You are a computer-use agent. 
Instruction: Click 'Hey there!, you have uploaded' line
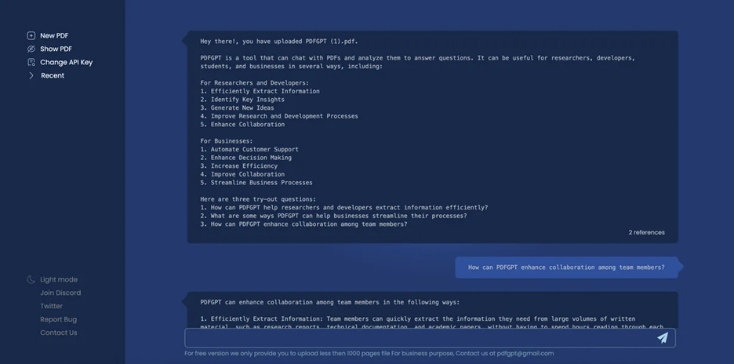(279, 42)
